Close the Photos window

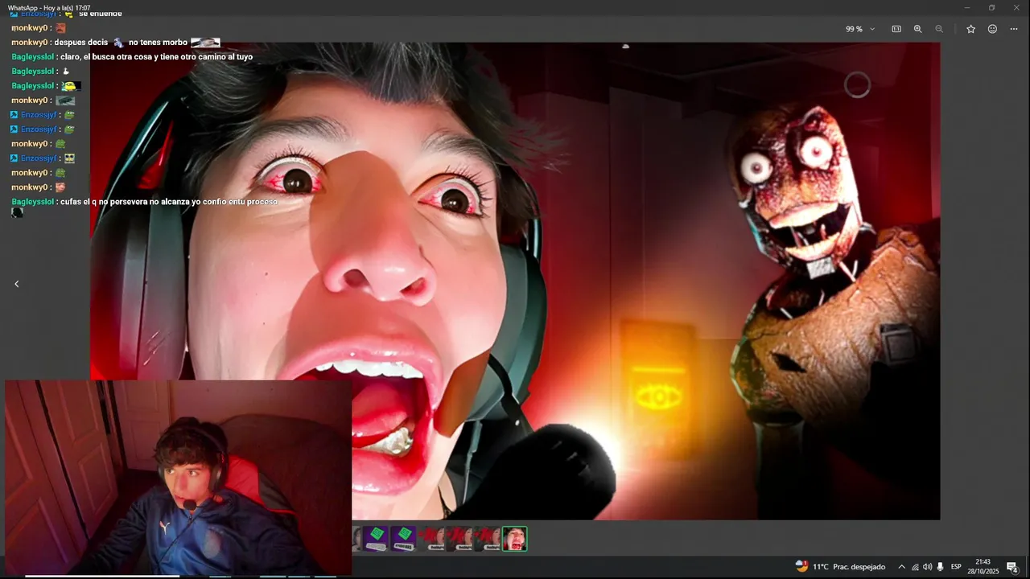[x=1016, y=7]
